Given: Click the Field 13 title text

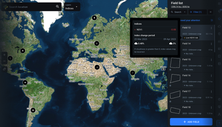Looking at the screenshot, I should coord(186,28).
